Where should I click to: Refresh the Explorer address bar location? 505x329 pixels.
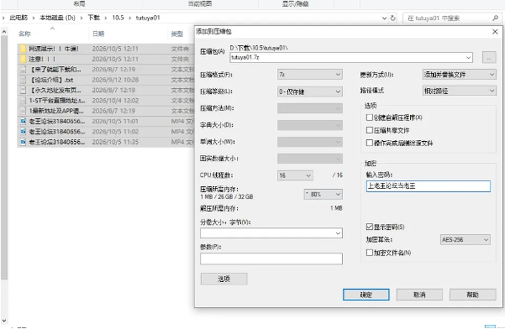(393, 18)
